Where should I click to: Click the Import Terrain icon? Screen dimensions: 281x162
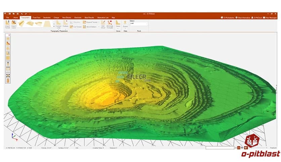[7, 23]
